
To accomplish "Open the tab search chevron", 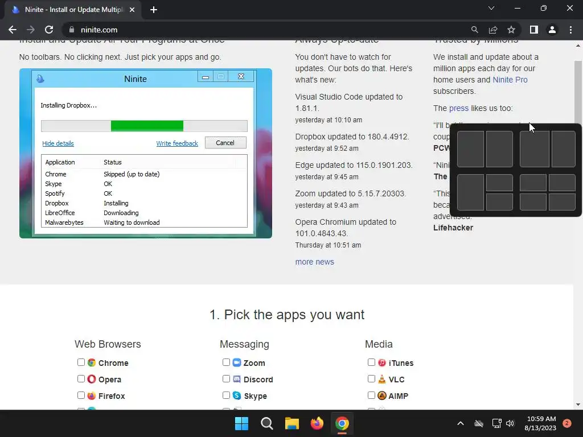I will point(491,8).
